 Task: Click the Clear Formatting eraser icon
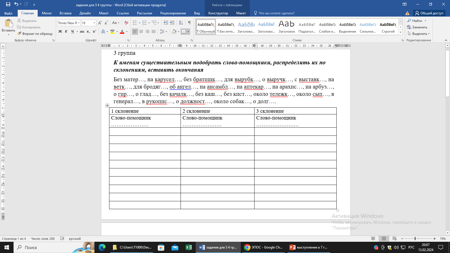126,23
